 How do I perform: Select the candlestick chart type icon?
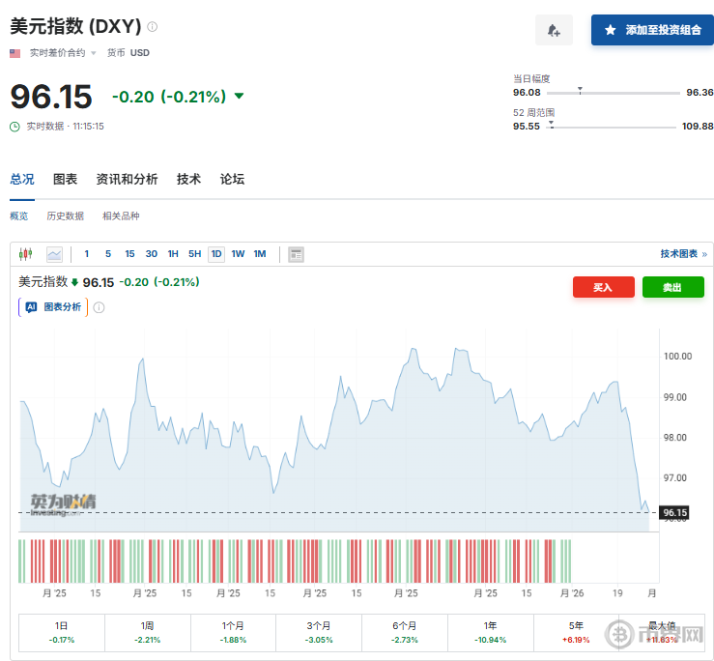(x=26, y=254)
